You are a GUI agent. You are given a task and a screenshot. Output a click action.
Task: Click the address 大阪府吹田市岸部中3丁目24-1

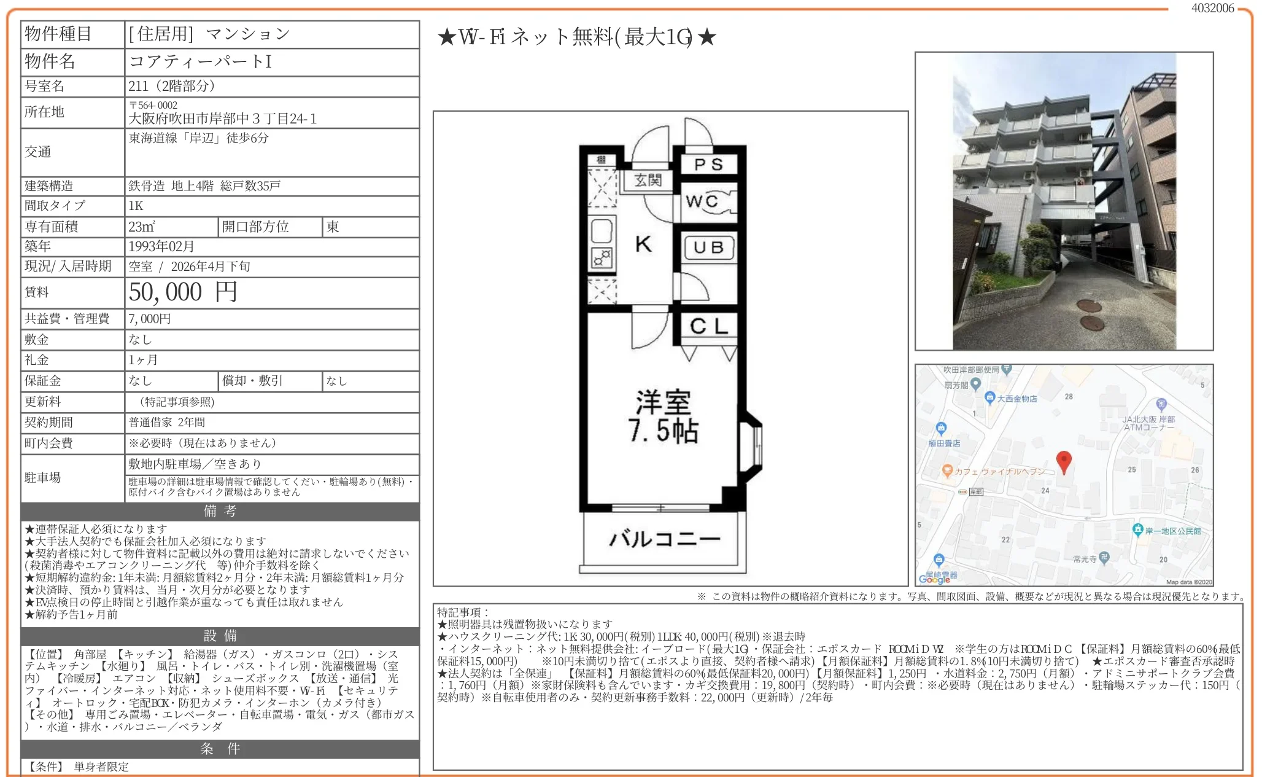click(223, 119)
